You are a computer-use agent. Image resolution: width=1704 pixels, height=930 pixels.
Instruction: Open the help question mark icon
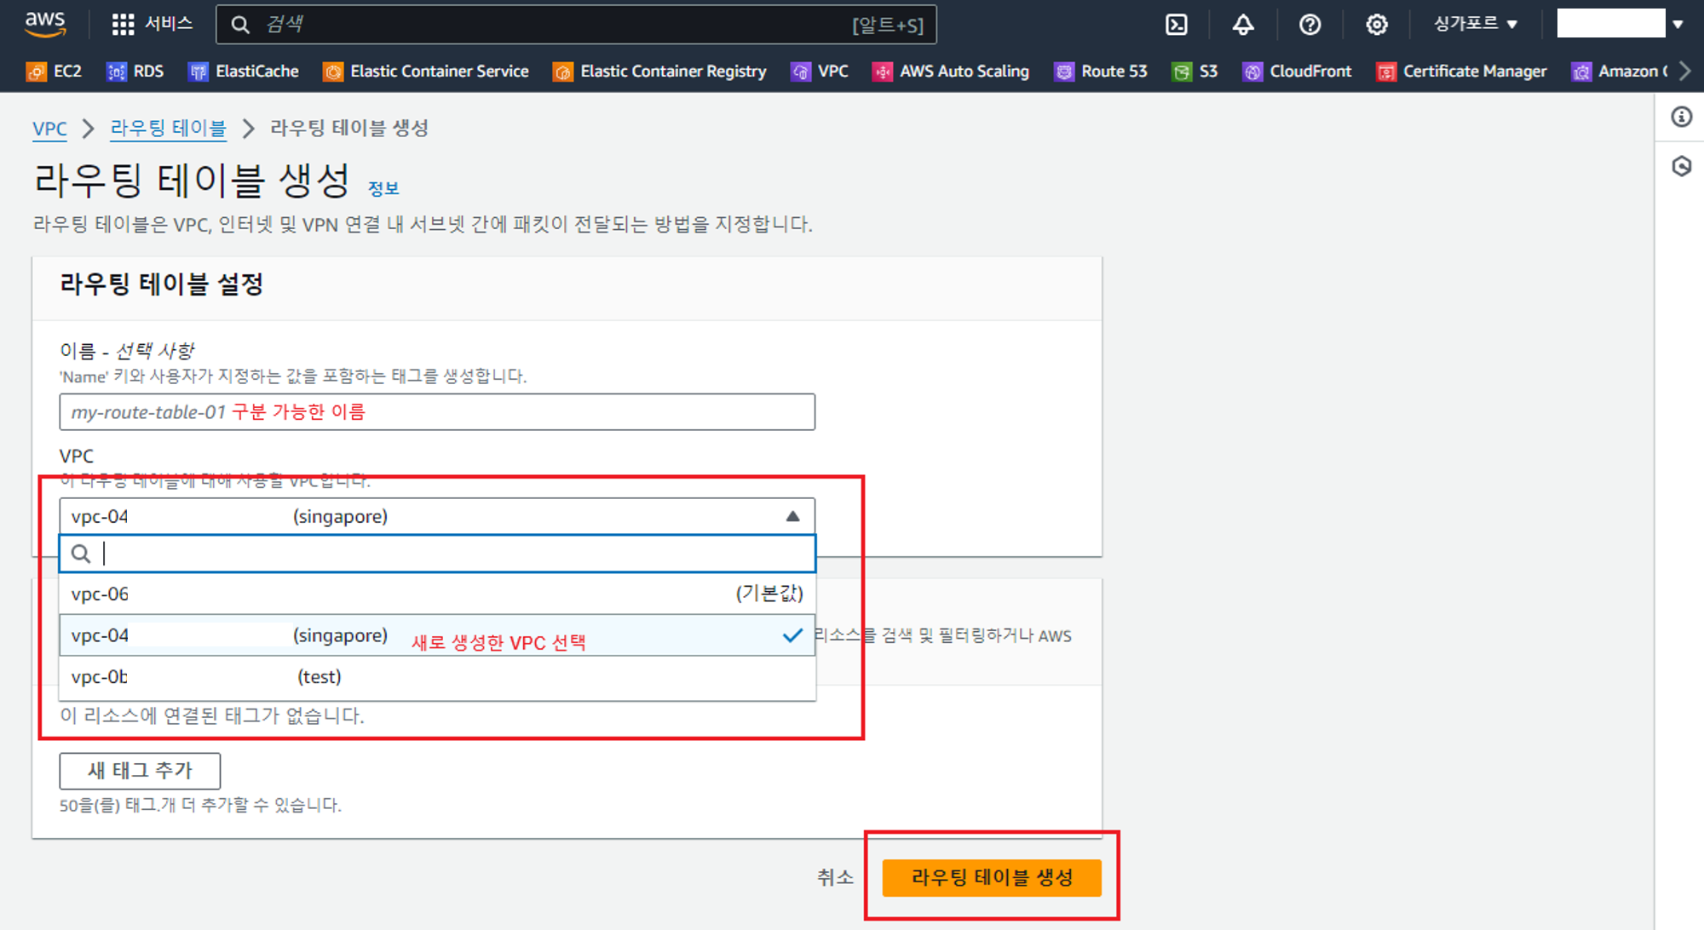(x=1310, y=25)
